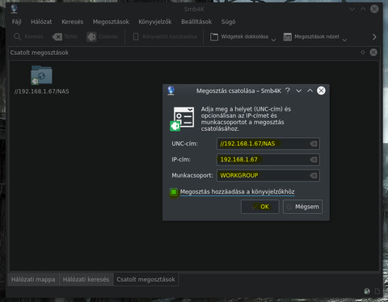Switch to the Hálózati keresés tab
388x302 pixels.
86,279
